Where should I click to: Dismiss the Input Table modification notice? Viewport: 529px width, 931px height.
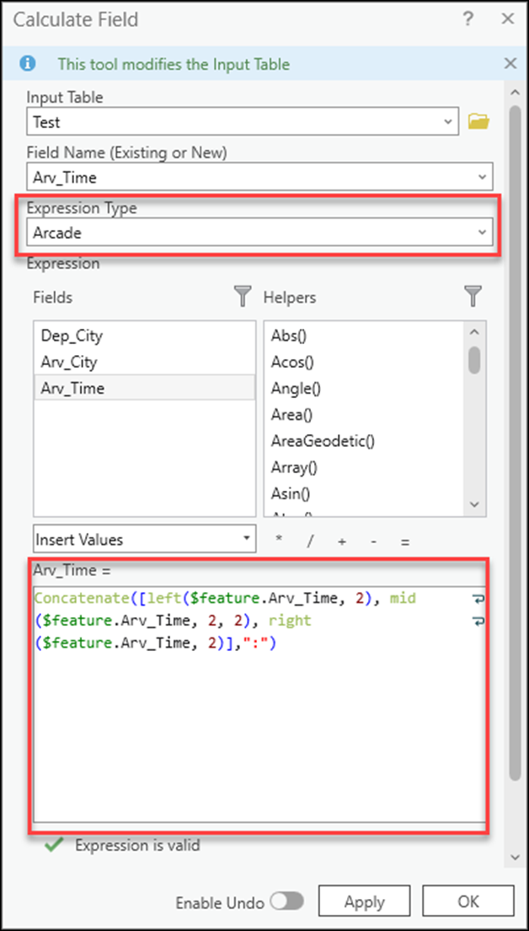tap(510, 62)
